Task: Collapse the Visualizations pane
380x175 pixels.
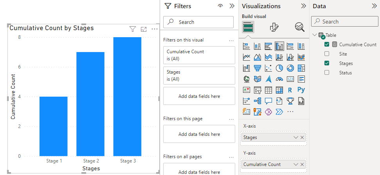Action: tap(303, 6)
